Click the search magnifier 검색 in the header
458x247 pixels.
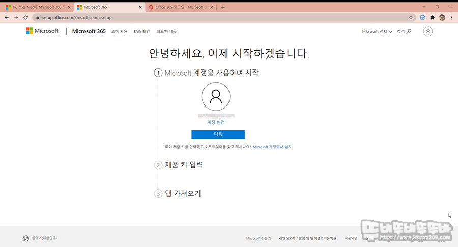(x=404, y=31)
